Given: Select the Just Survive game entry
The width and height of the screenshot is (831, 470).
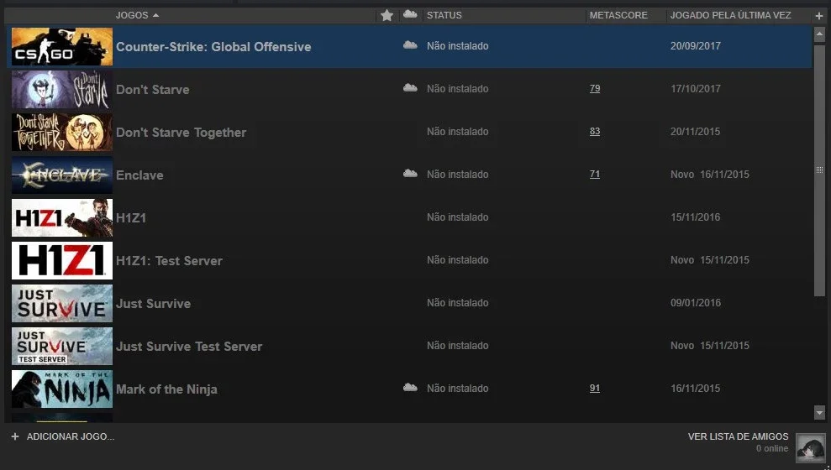Looking at the screenshot, I should [408, 303].
